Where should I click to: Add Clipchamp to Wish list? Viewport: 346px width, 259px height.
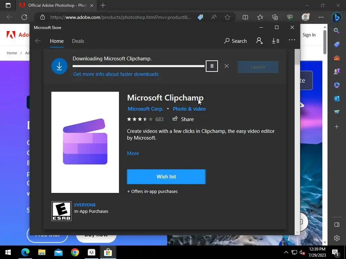pyautogui.click(x=166, y=177)
